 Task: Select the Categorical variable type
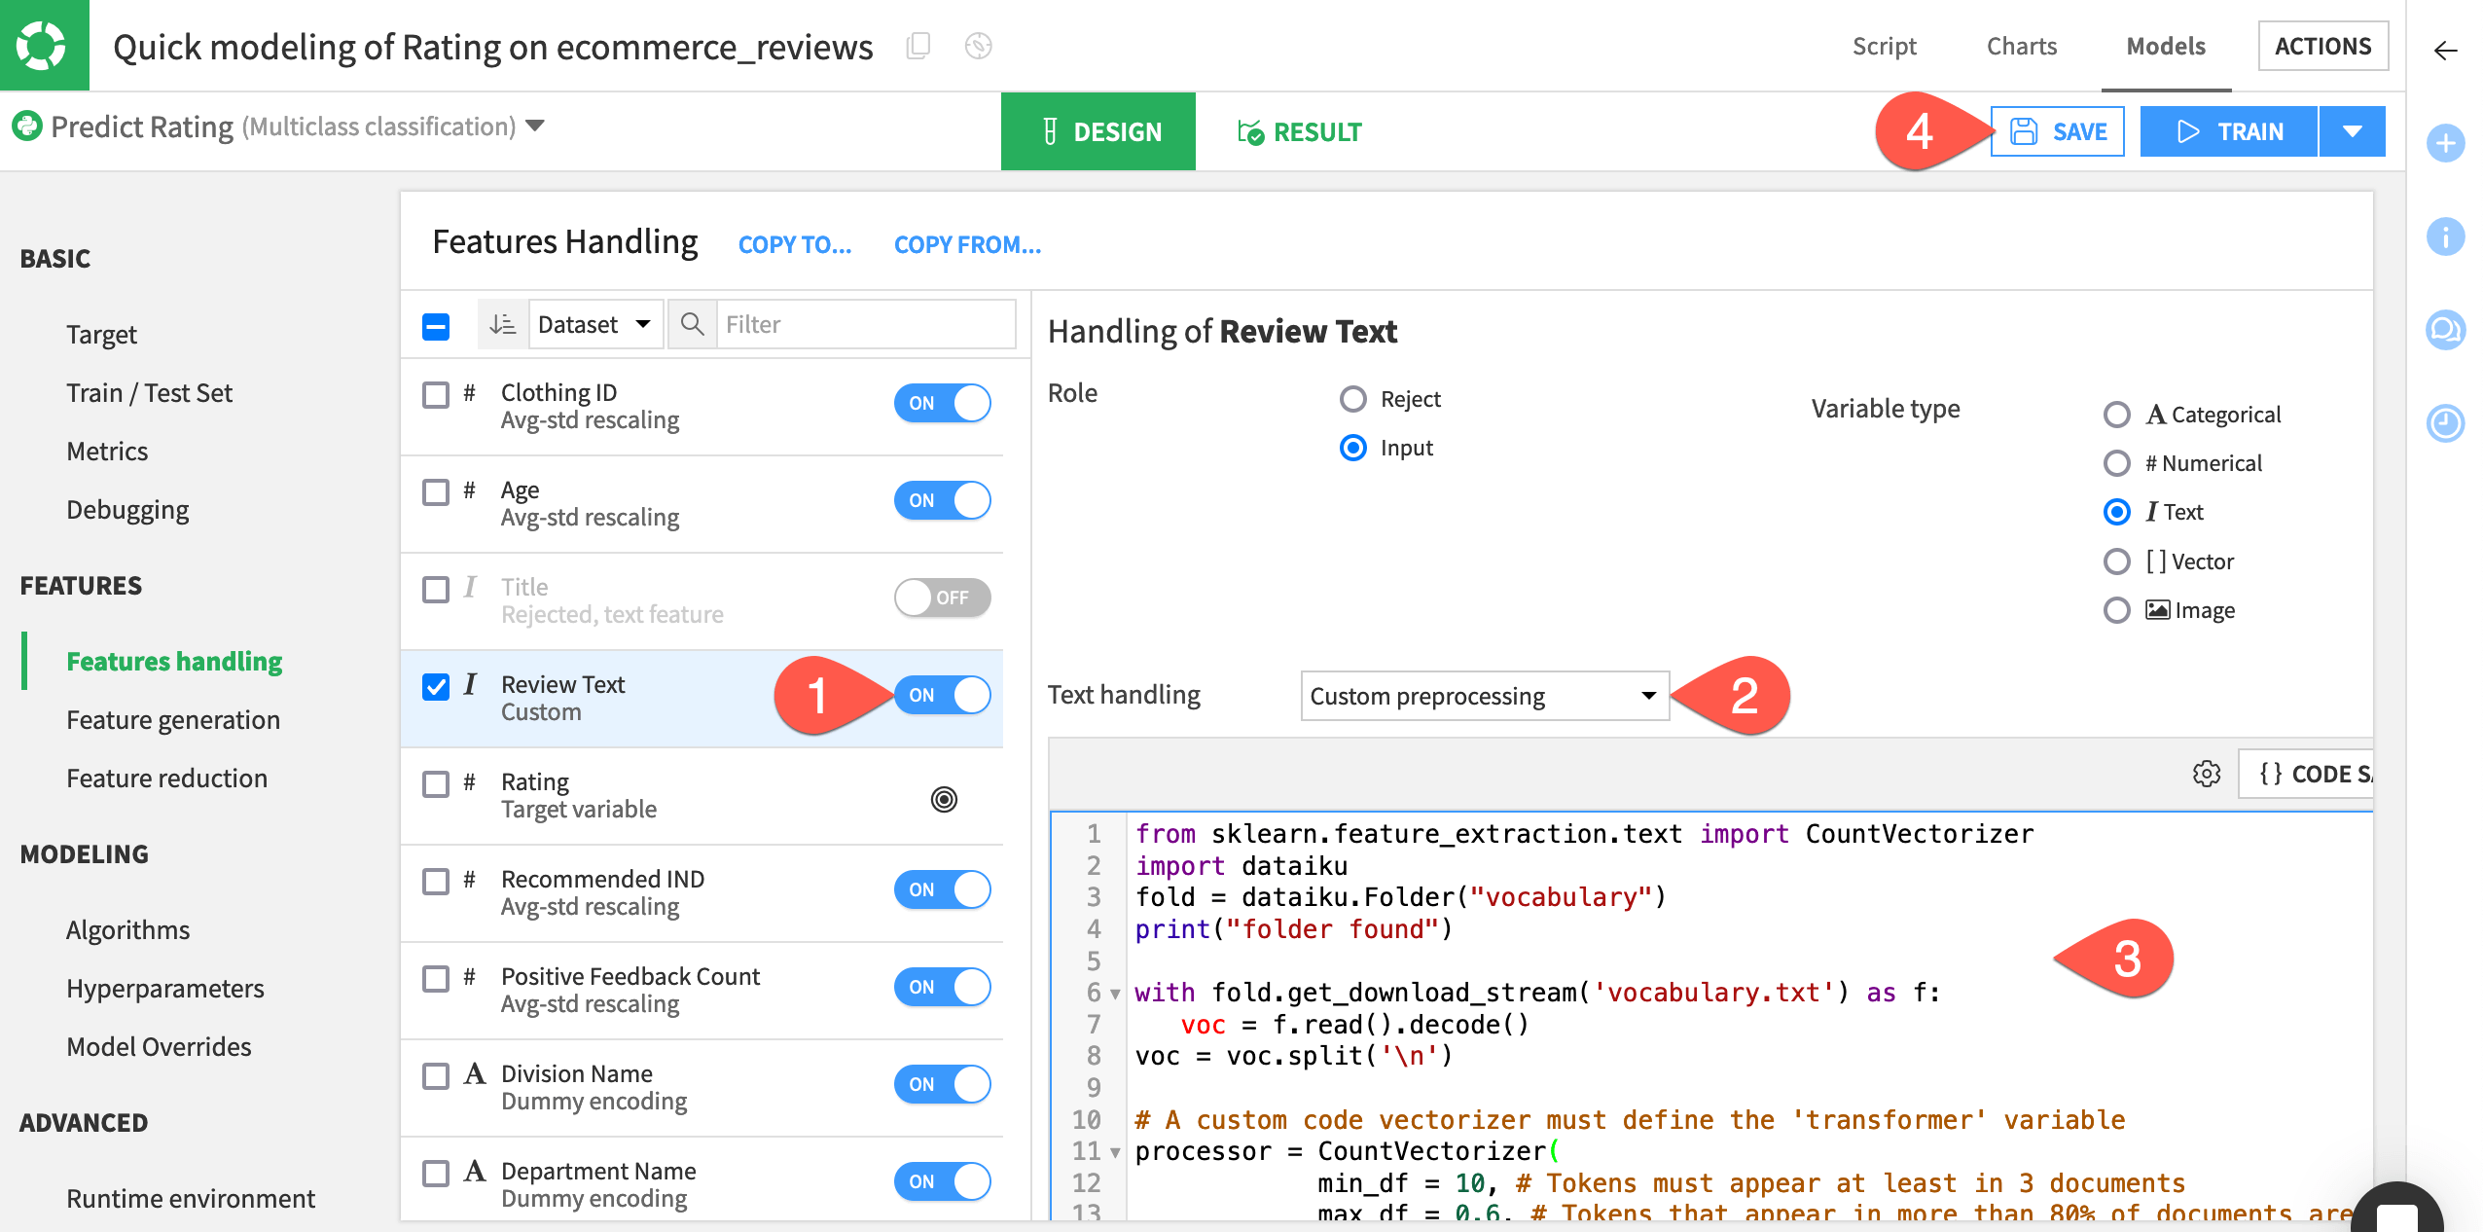(2117, 415)
